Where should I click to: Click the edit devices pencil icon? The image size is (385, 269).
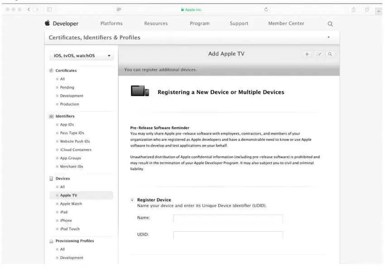318,54
